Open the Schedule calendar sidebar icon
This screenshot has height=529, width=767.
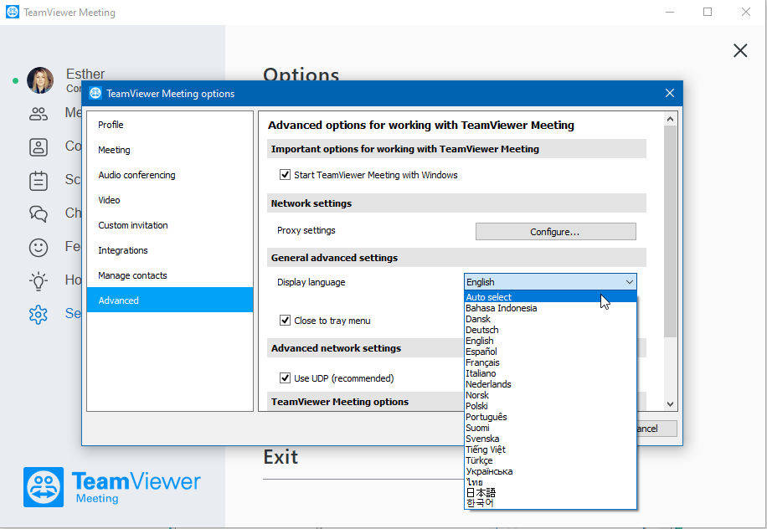tap(39, 181)
